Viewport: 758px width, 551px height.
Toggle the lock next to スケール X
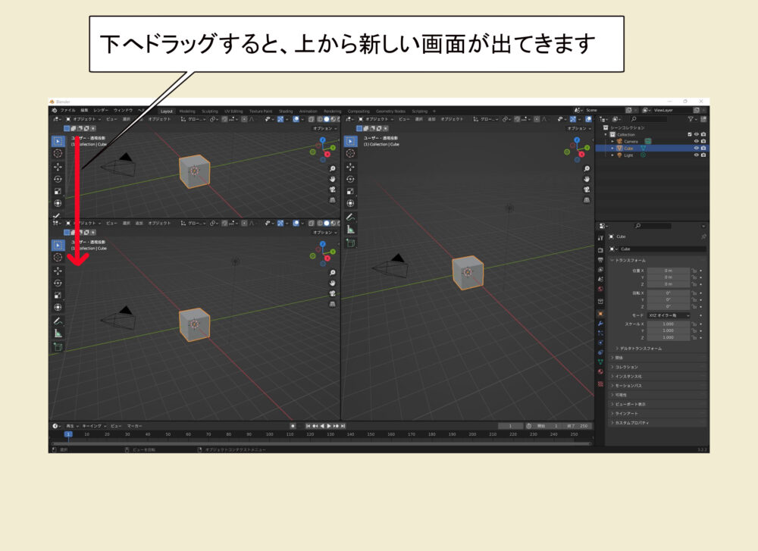pyautogui.click(x=694, y=324)
